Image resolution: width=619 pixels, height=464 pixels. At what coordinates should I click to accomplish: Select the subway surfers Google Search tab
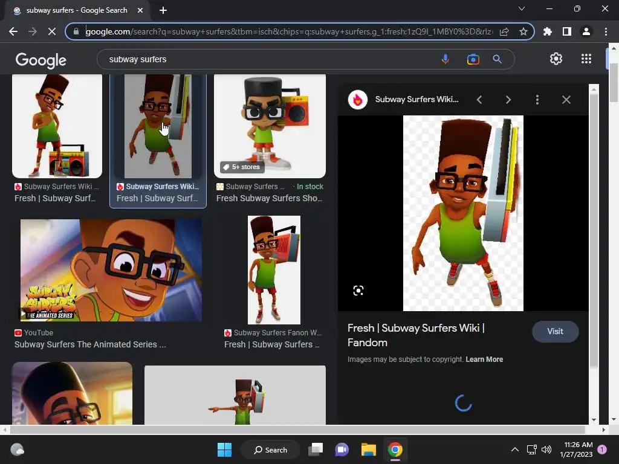pyautogui.click(x=77, y=10)
